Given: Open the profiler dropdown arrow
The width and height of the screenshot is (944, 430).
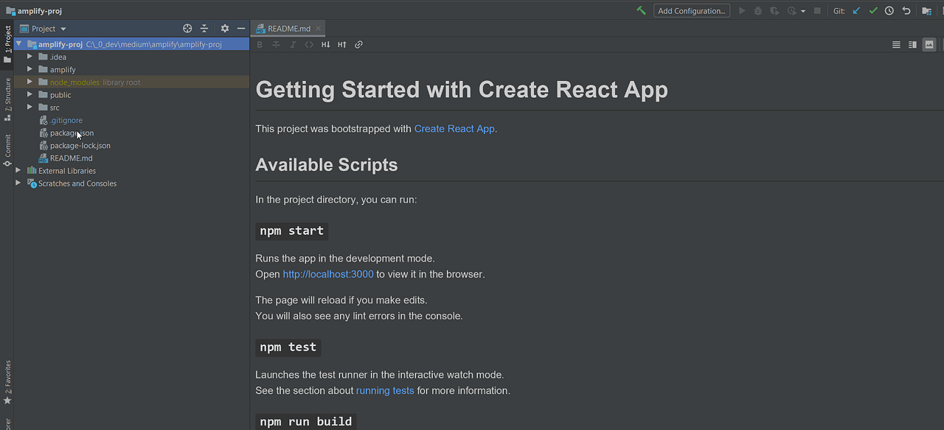Looking at the screenshot, I should [x=803, y=11].
